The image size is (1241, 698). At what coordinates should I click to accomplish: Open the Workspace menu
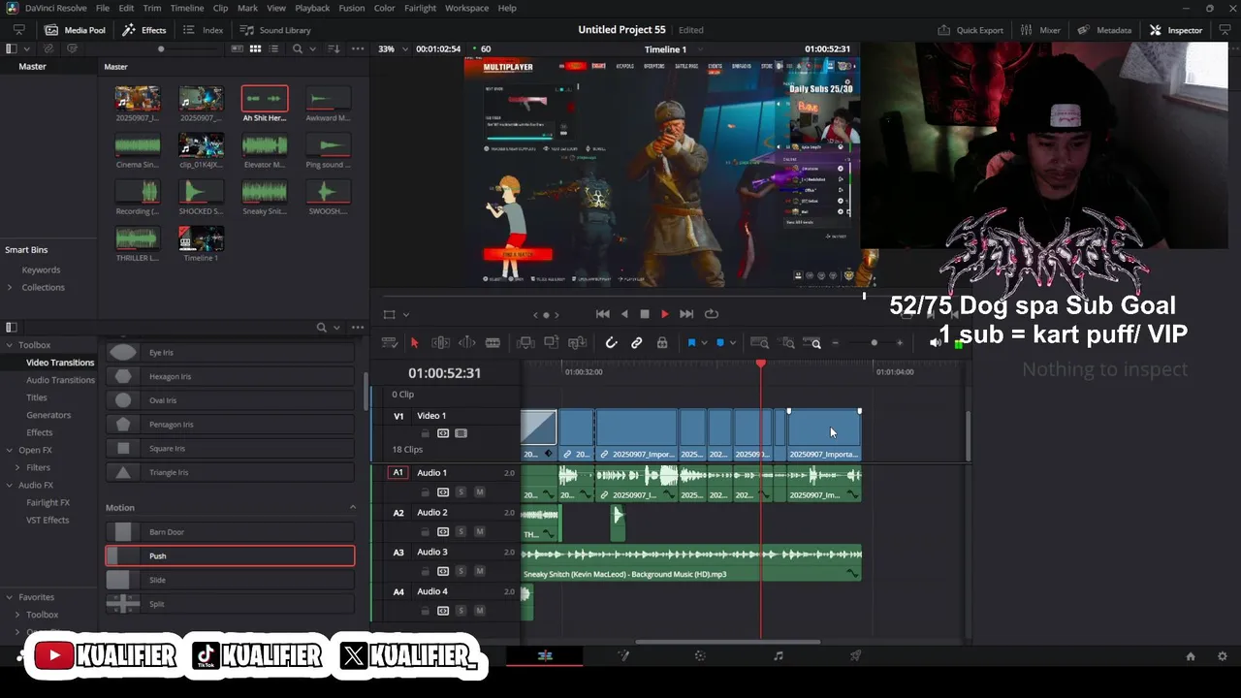(466, 8)
